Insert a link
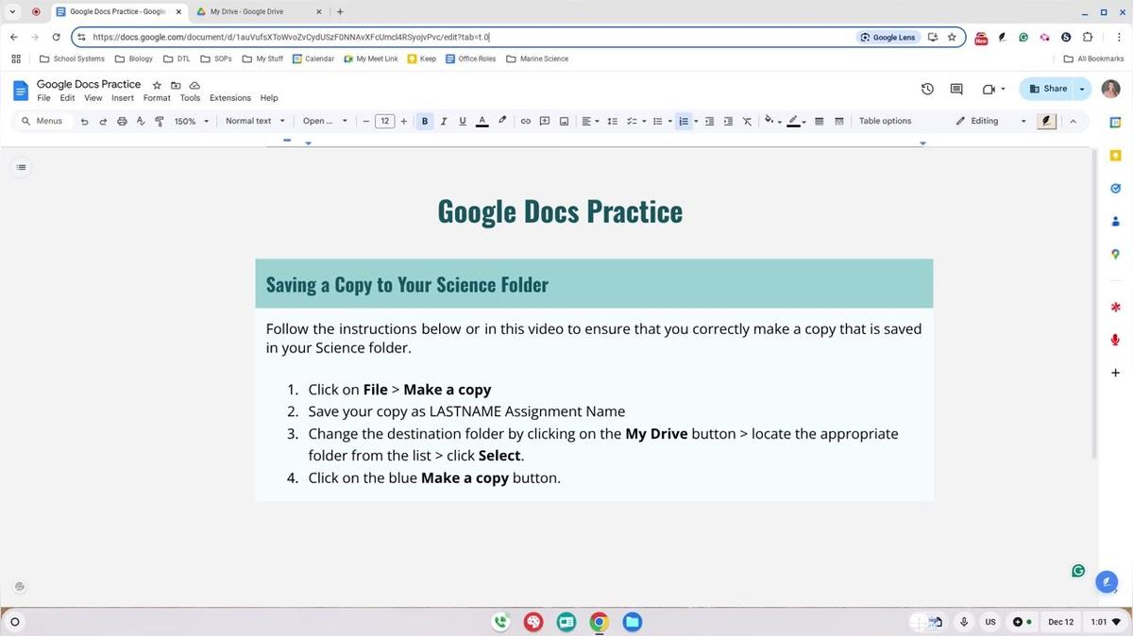This screenshot has height=636, width=1133. click(x=525, y=121)
